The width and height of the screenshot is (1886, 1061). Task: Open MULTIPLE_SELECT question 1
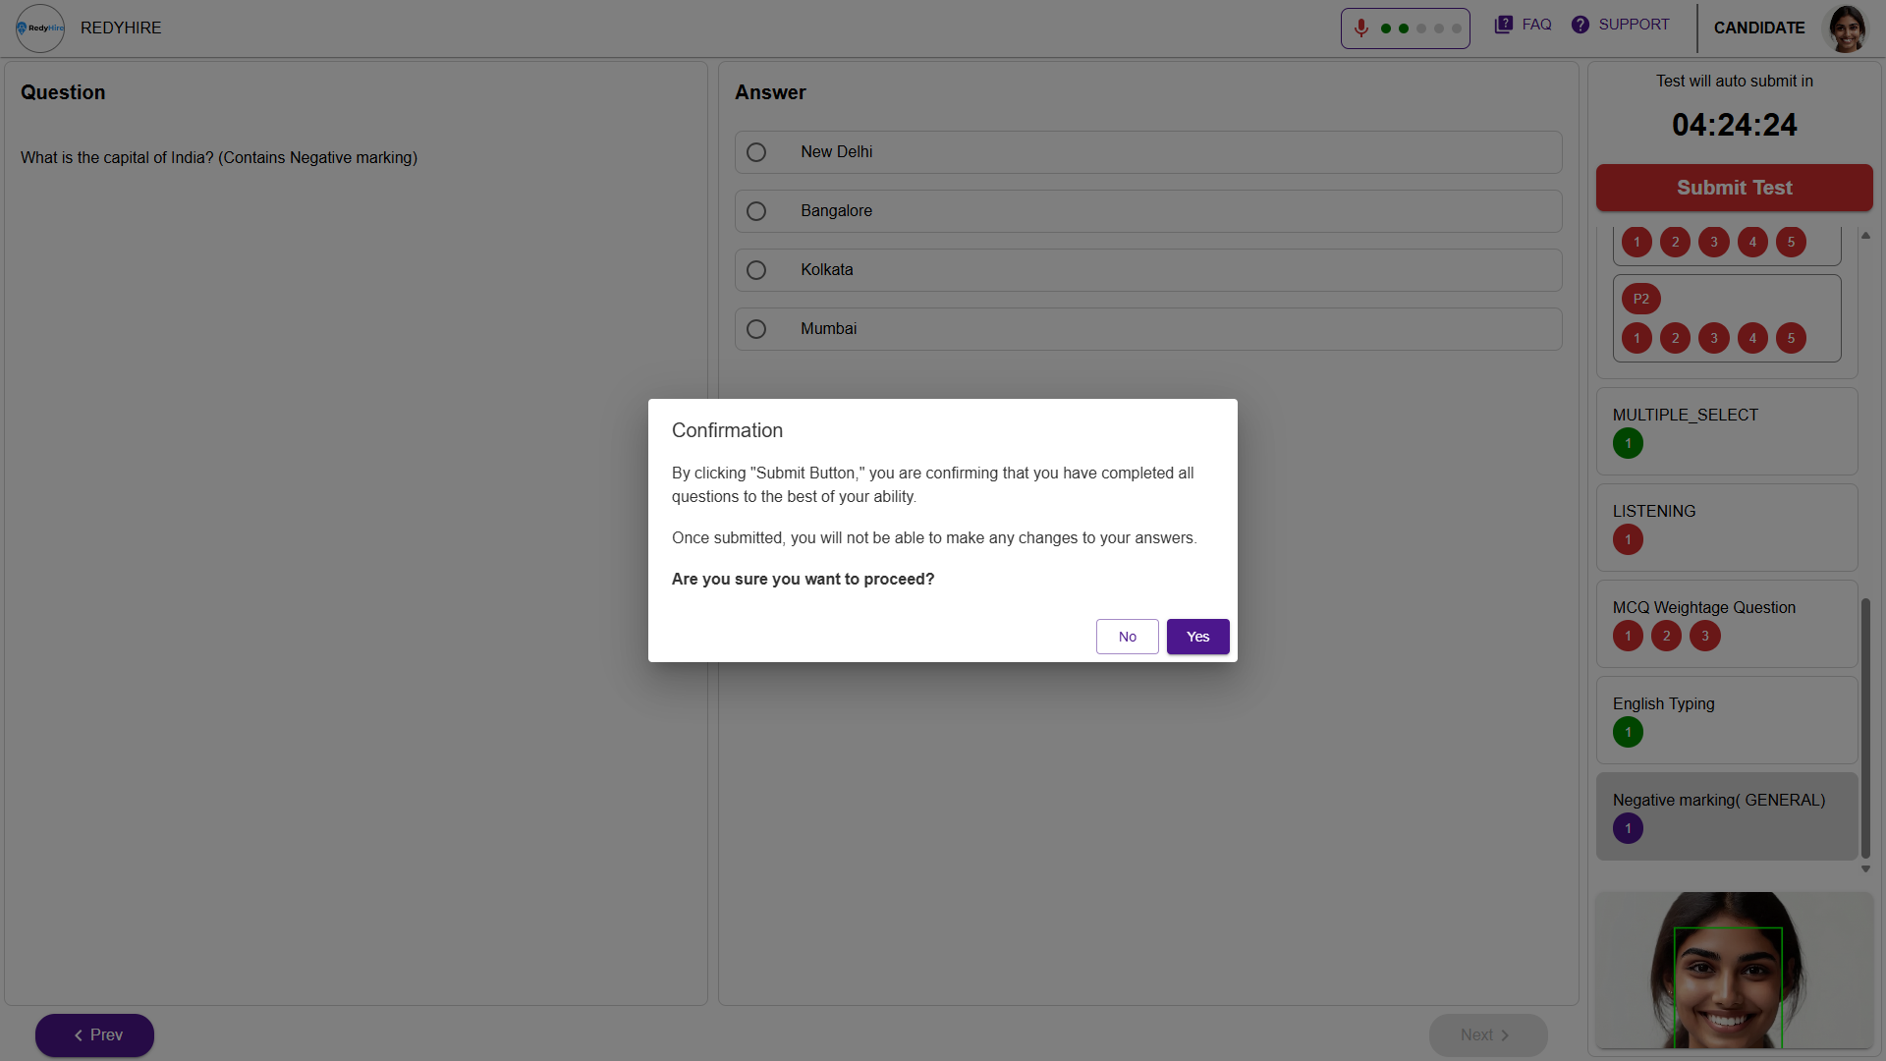[x=1628, y=443]
